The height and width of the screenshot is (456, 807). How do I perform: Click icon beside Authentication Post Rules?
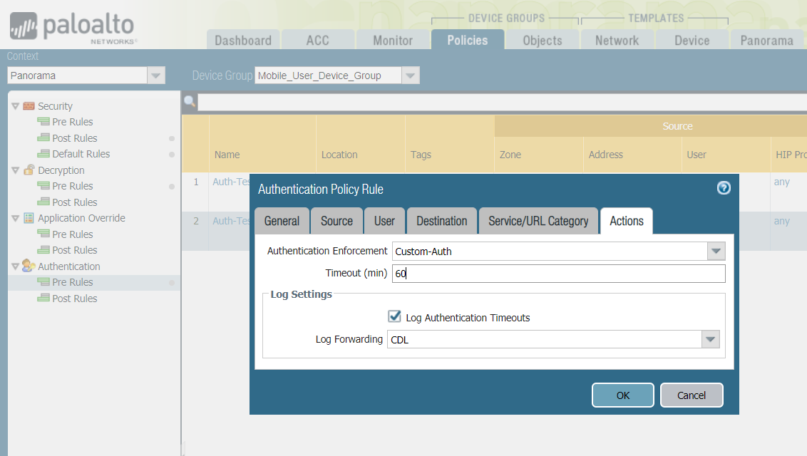pos(43,298)
